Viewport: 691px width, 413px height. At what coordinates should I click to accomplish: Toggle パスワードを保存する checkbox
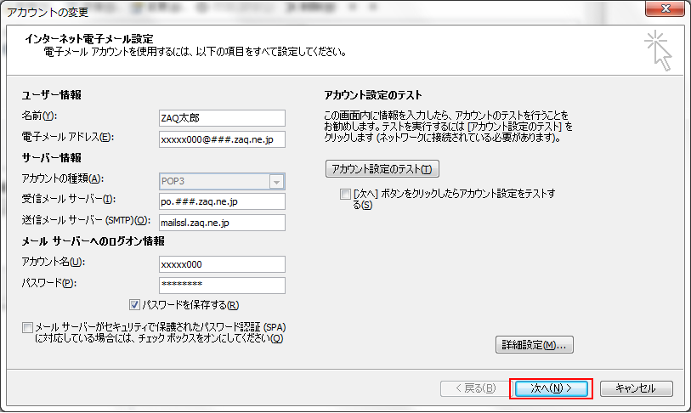pyautogui.click(x=135, y=304)
